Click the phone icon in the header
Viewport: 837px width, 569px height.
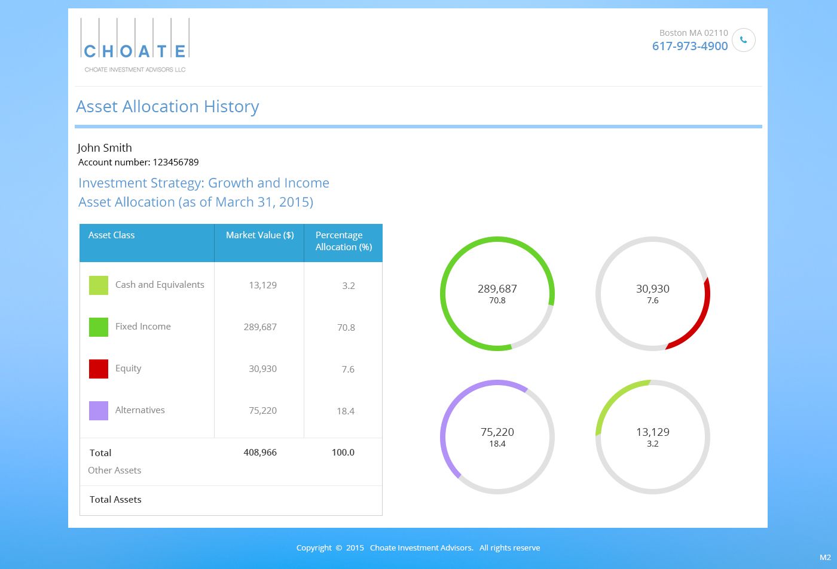(x=744, y=40)
